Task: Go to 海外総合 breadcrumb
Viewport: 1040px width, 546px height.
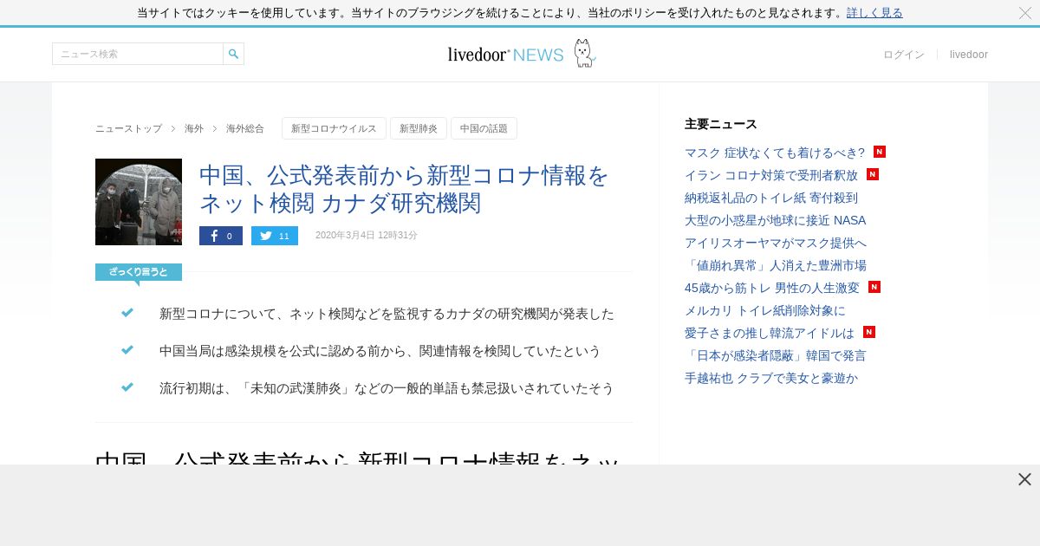Action: pos(245,128)
